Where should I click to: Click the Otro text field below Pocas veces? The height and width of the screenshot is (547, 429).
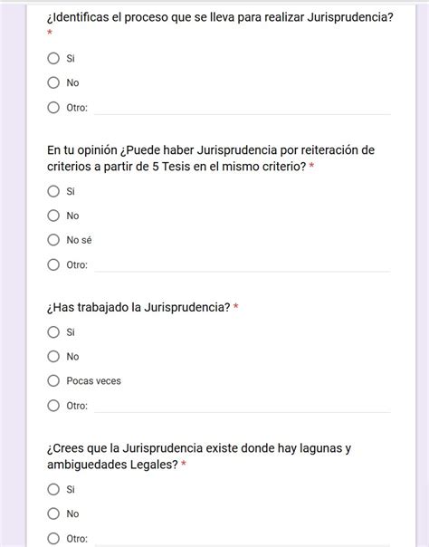243,407
